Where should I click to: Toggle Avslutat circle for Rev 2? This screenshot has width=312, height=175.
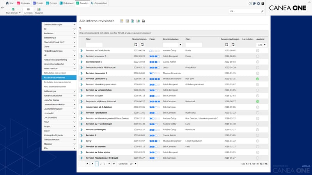(x=257, y=141)
